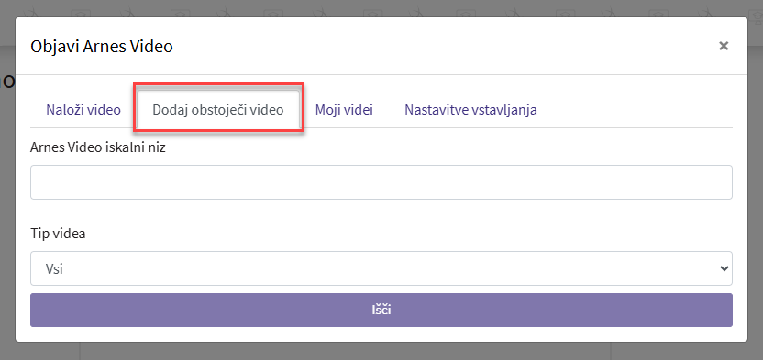Click the empty search string text box
The image size is (763, 360).
coord(381,182)
